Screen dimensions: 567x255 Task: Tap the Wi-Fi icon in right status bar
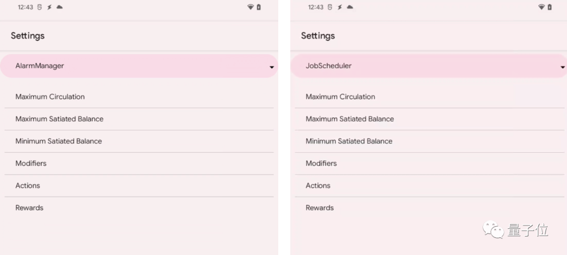(x=541, y=7)
